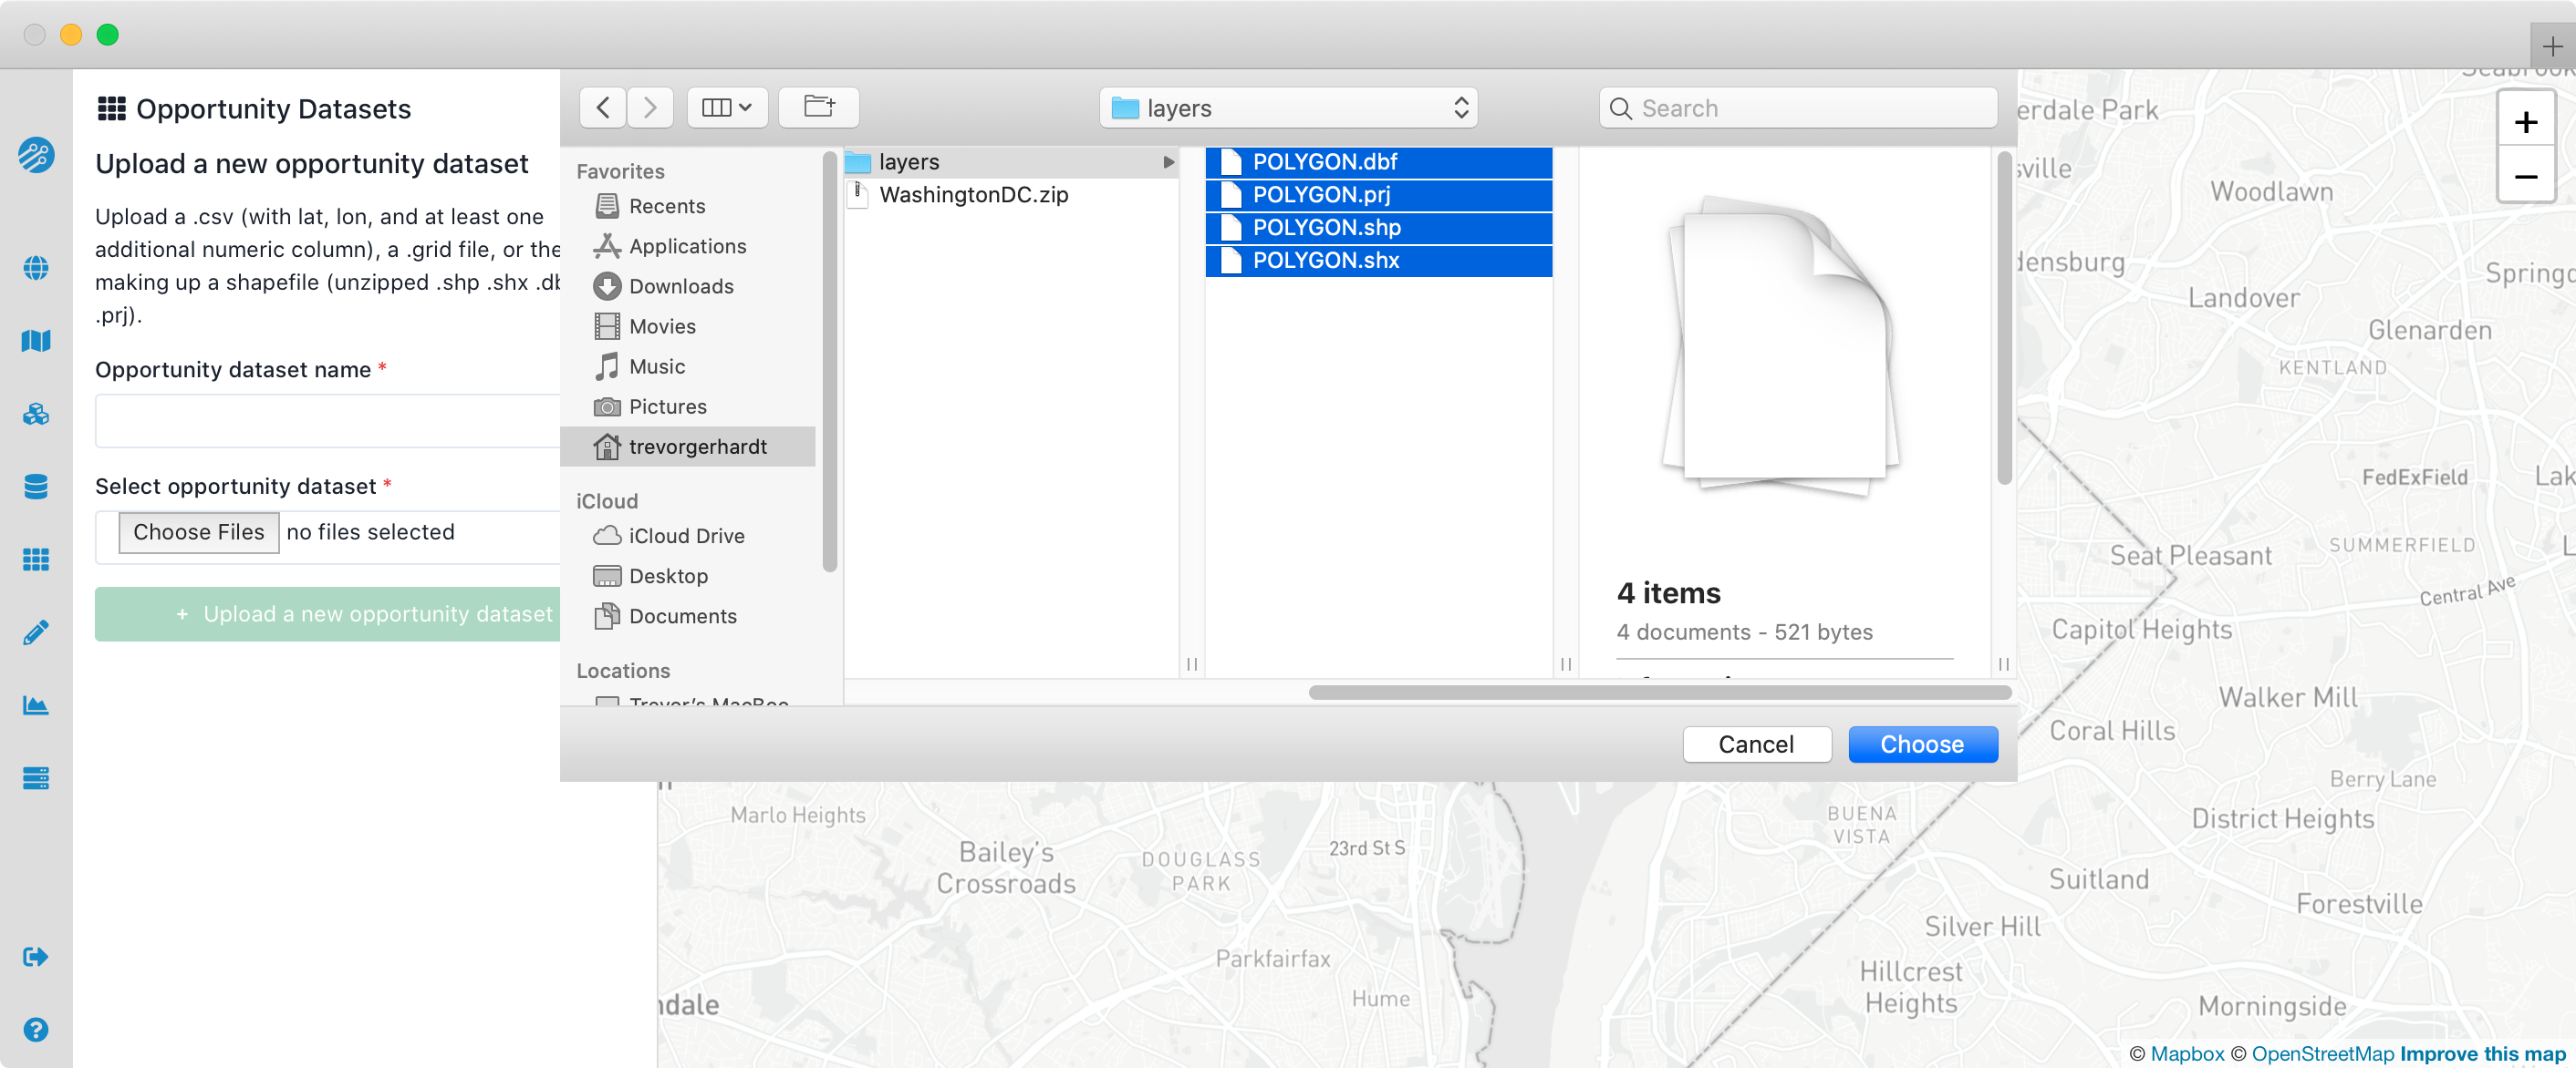
Task: Zoom in on the map
Action: [x=2527, y=121]
